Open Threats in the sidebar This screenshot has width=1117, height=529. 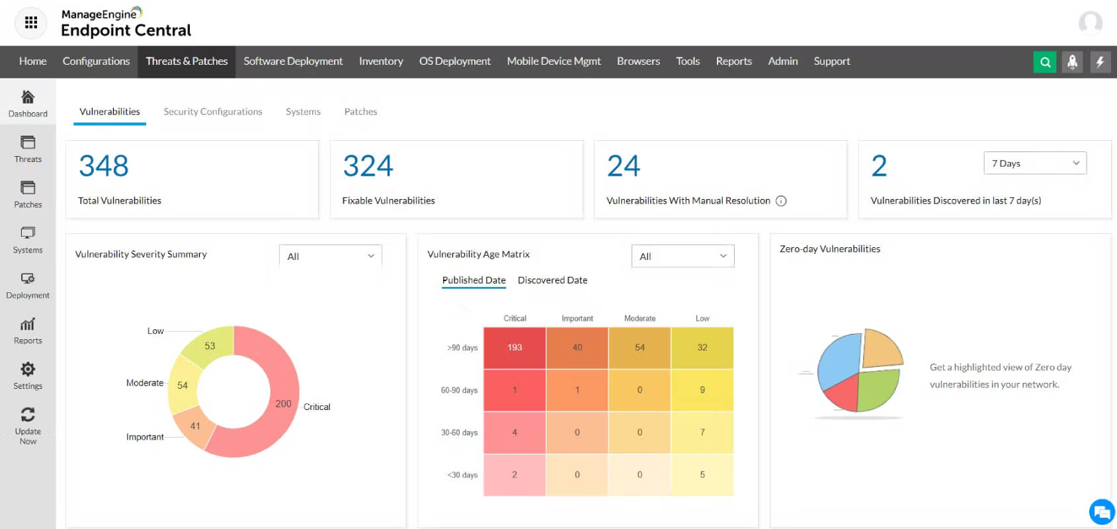coord(28,149)
